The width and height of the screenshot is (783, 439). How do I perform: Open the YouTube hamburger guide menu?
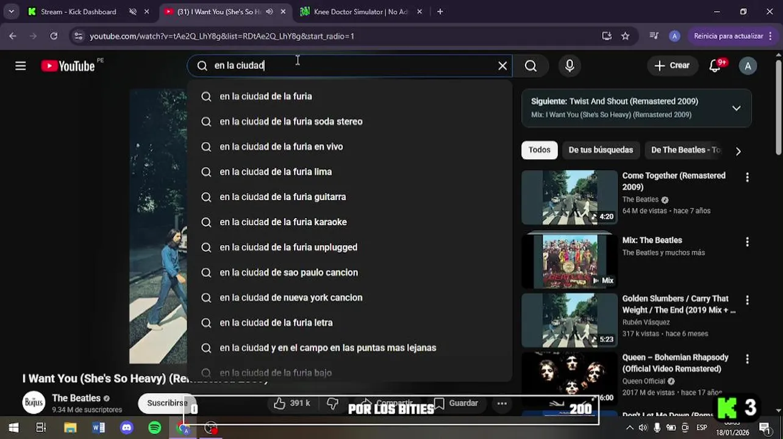20,66
